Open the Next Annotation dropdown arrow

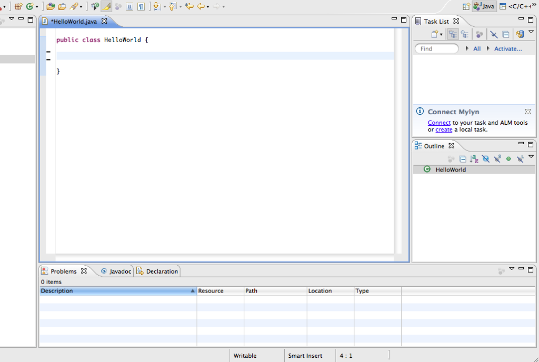click(x=165, y=6)
